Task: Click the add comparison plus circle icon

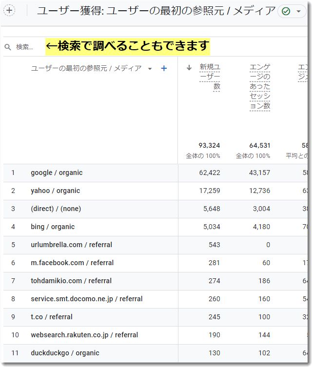Action: (9, 11)
